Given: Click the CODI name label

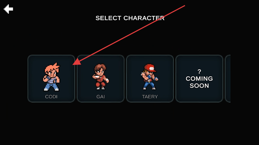Looking at the screenshot, I should [51, 97].
